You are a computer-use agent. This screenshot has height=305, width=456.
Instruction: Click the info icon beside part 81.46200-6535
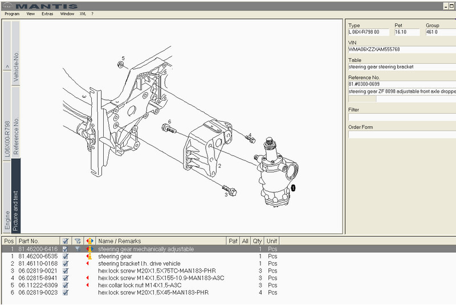point(89,257)
